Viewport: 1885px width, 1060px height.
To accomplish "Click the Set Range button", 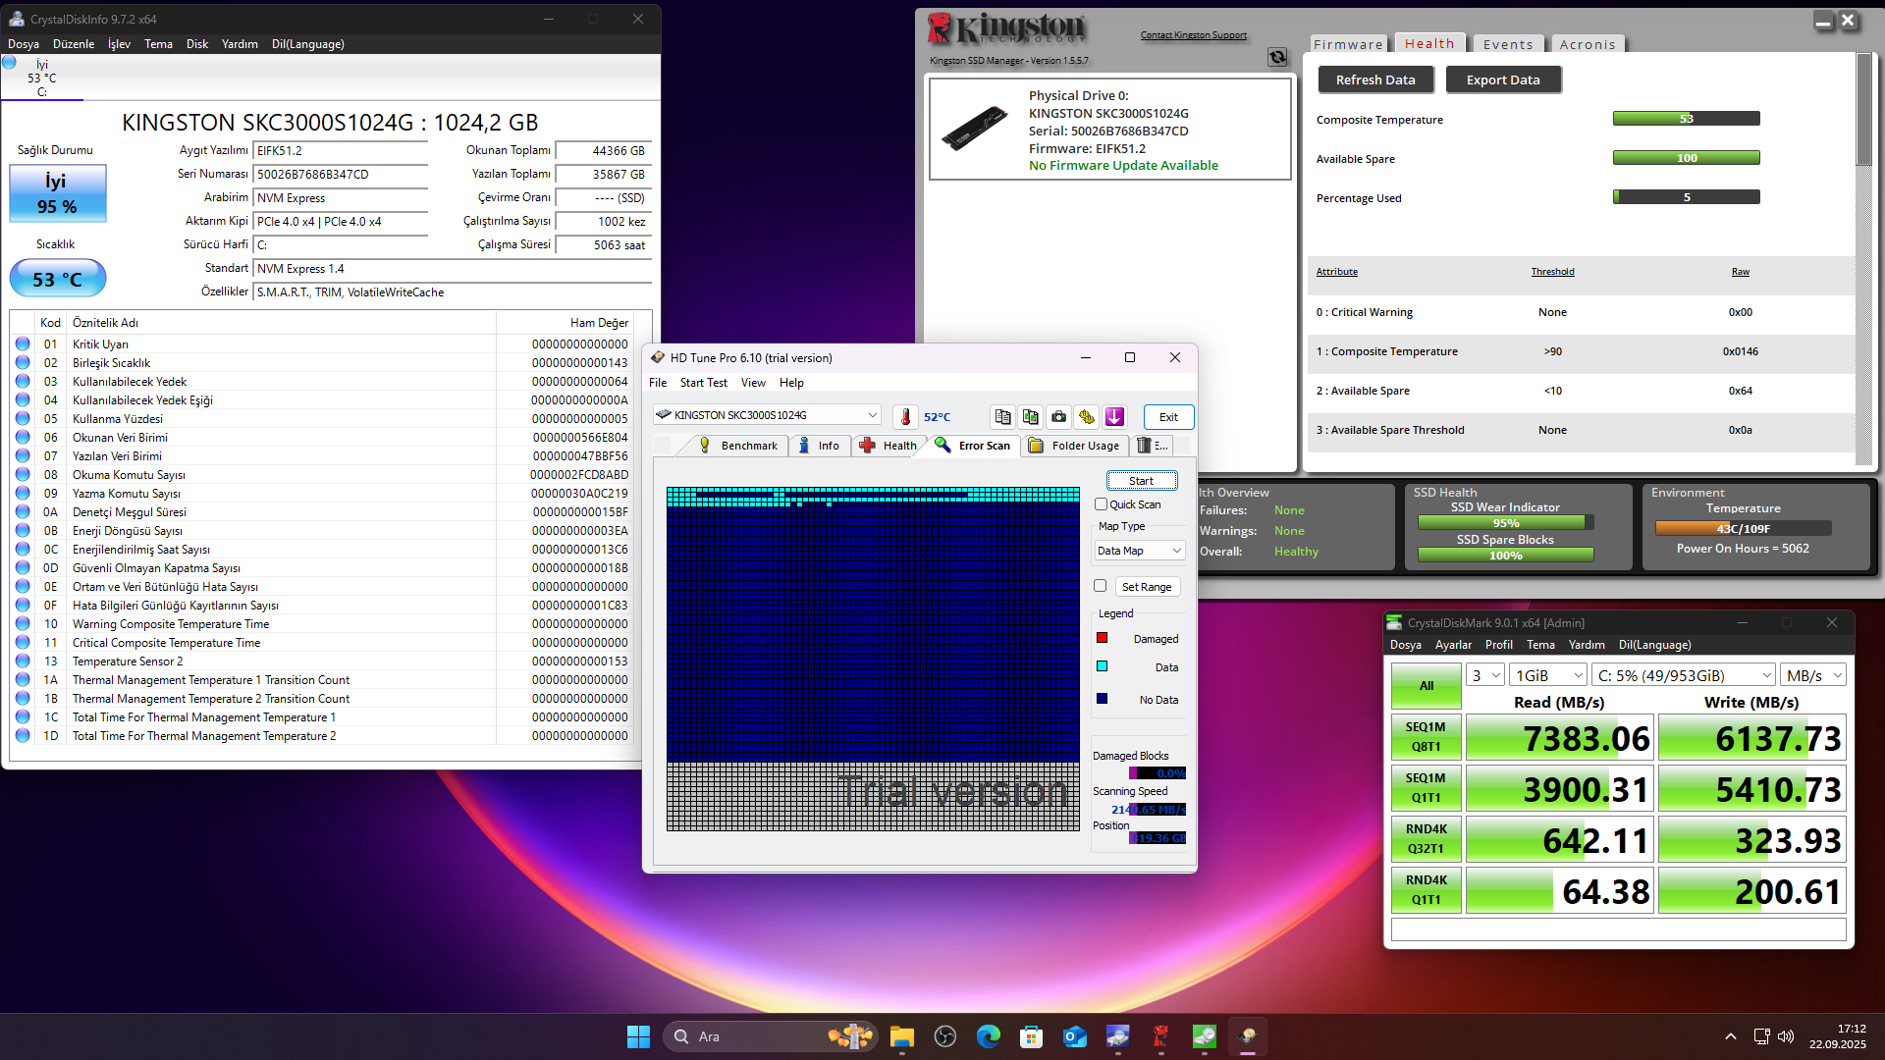I will [x=1147, y=587].
